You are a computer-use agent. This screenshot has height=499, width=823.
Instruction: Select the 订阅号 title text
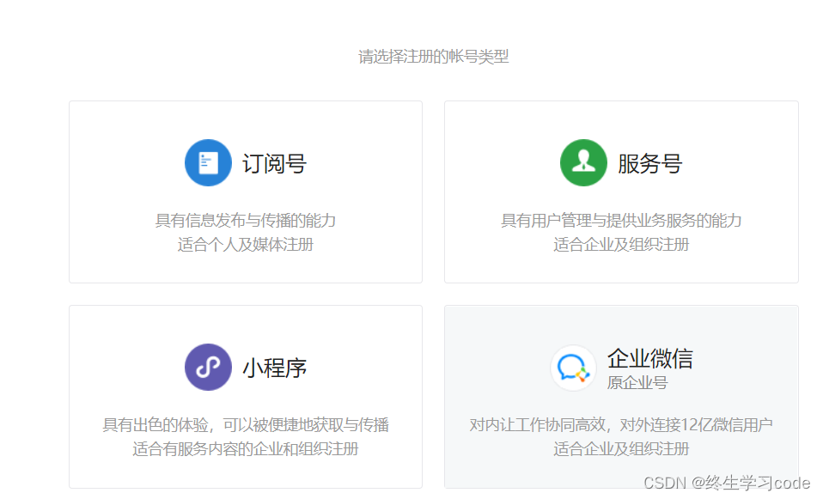pyautogui.click(x=275, y=164)
